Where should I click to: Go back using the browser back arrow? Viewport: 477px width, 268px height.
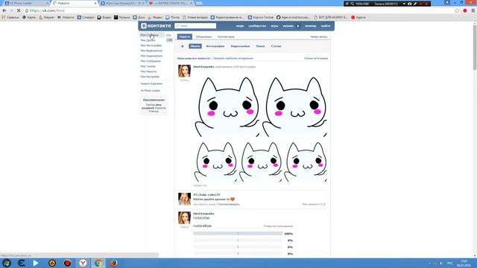(x=4, y=10)
